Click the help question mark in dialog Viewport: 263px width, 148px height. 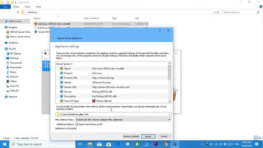pos(160,30)
